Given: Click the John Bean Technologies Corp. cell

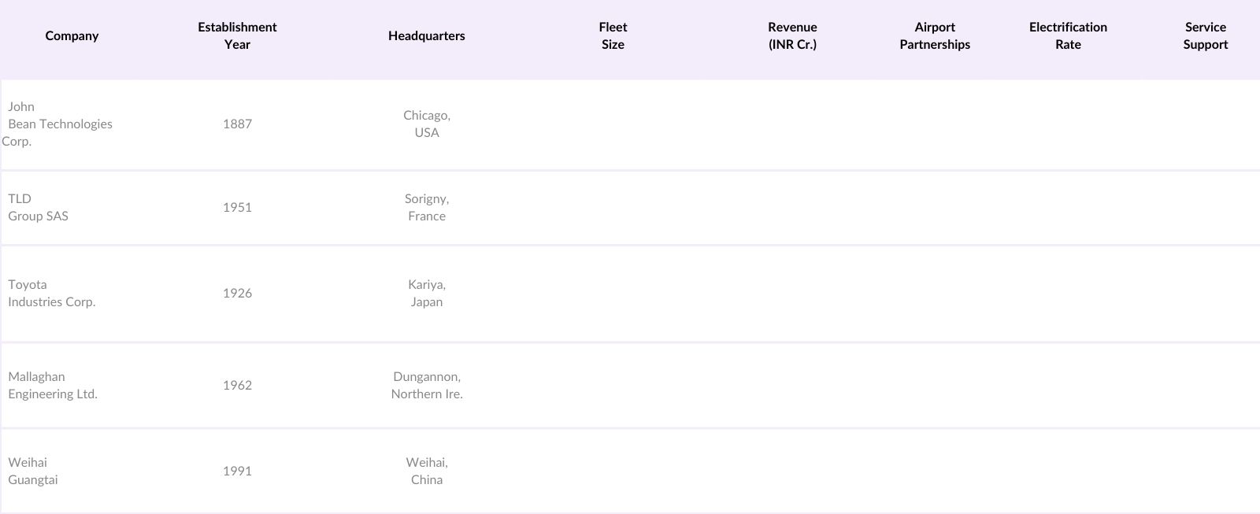Looking at the screenshot, I should [x=60, y=124].
